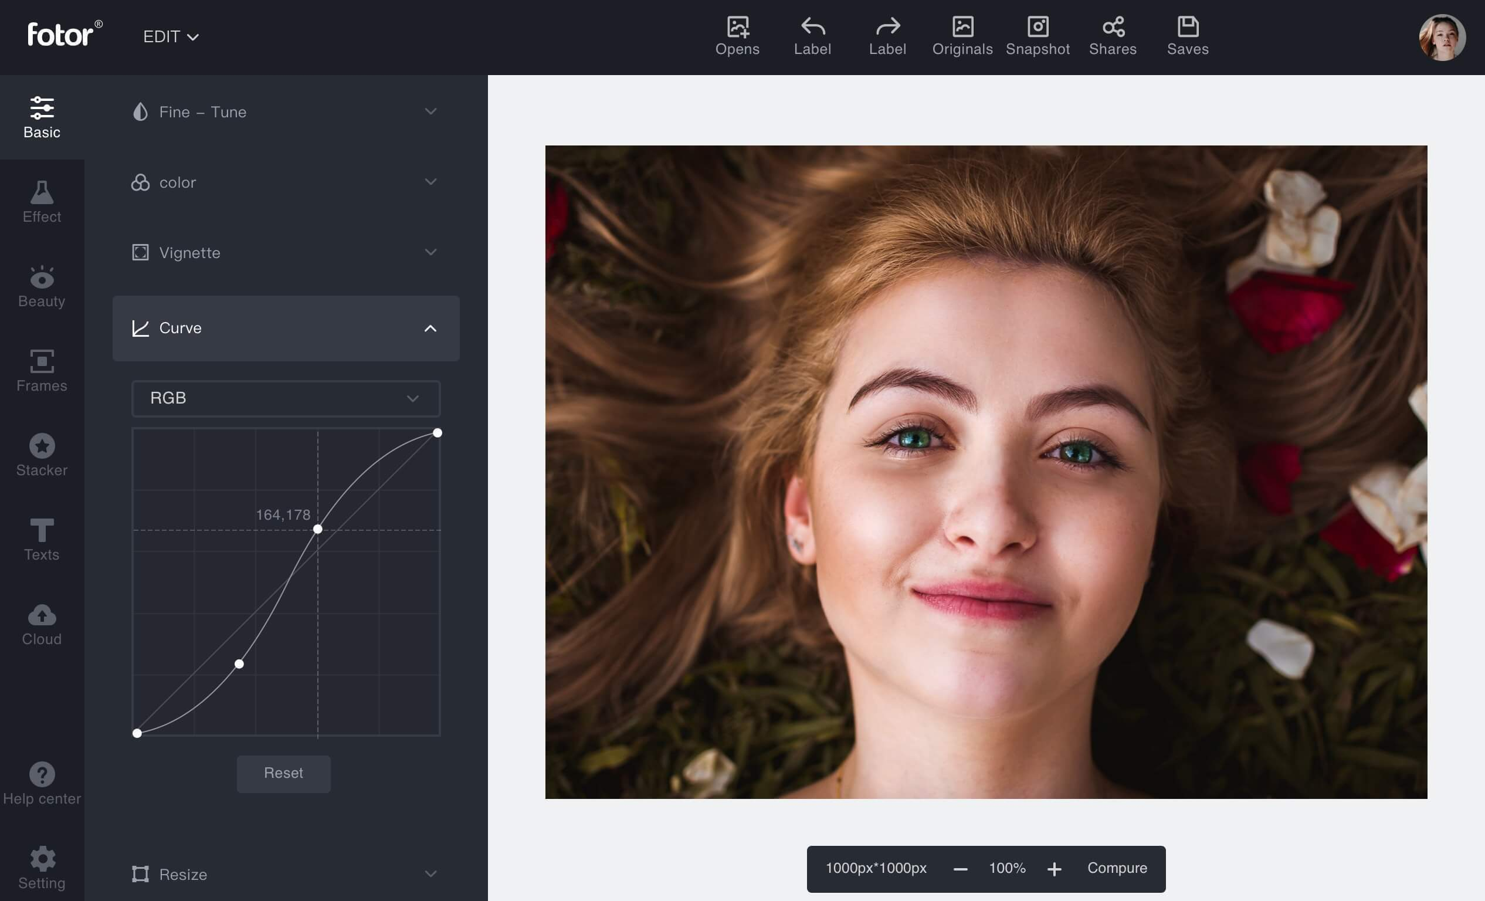Click the Stacker star icon
The height and width of the screenshot is (901, 1485).
click(x=42, y=446)
